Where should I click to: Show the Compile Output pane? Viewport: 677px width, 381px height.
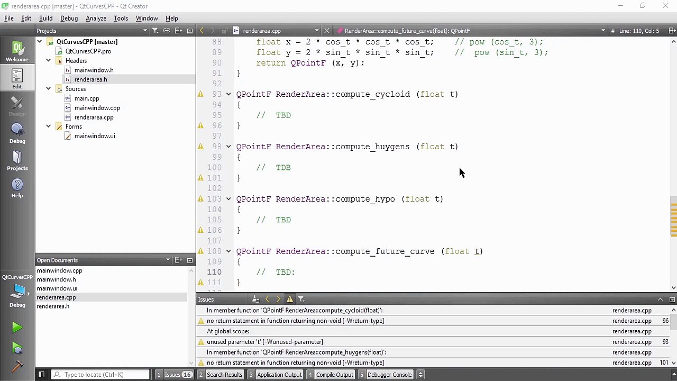coord(330,375)
